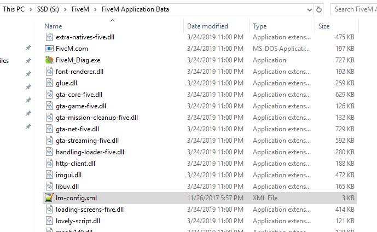
Task: Select font-renderer.dll file name
Action: [x=79, y=72]
